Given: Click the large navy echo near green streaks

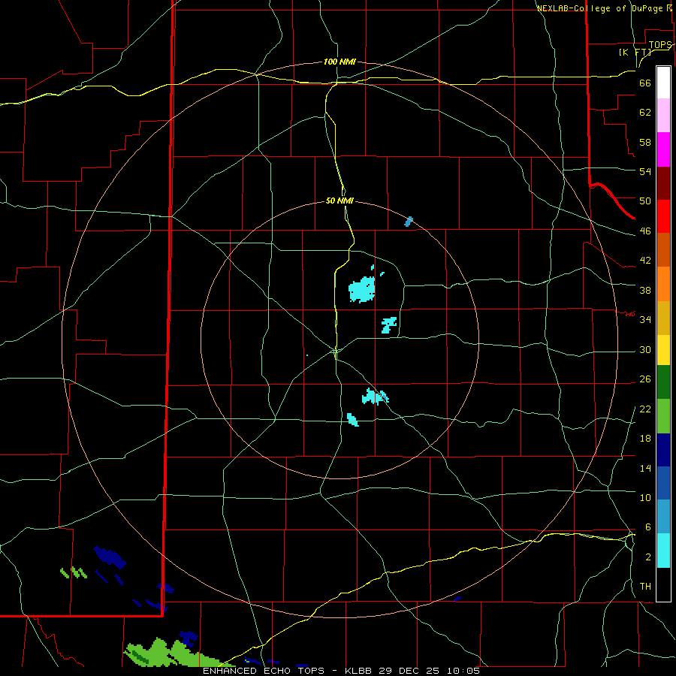Looking at the screenshot, I should click(110, 557).
